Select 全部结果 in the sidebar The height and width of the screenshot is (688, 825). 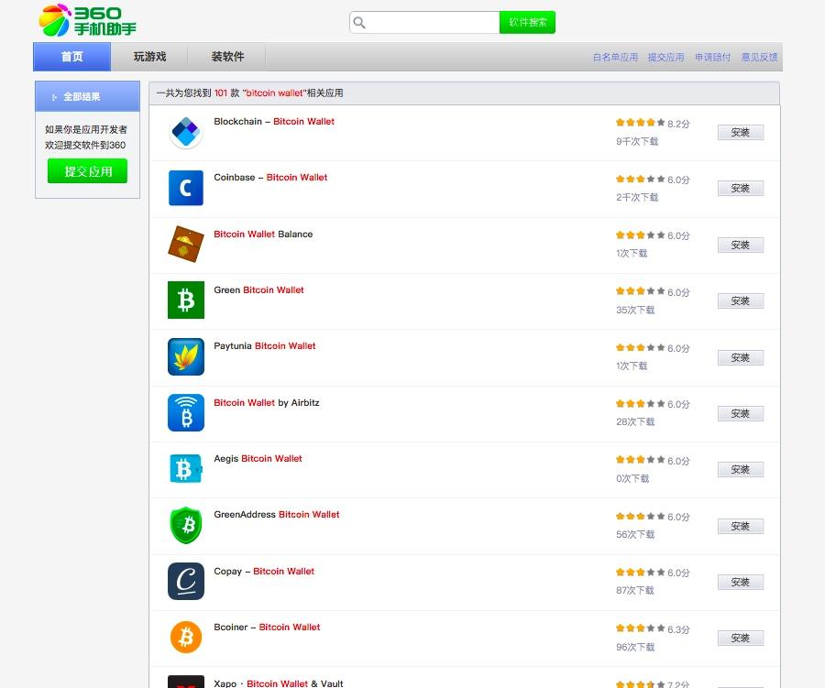coord(87,96)
